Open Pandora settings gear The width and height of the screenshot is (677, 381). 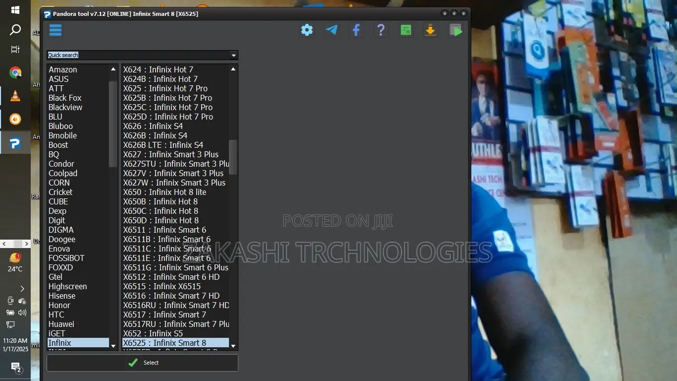[307, 30]
